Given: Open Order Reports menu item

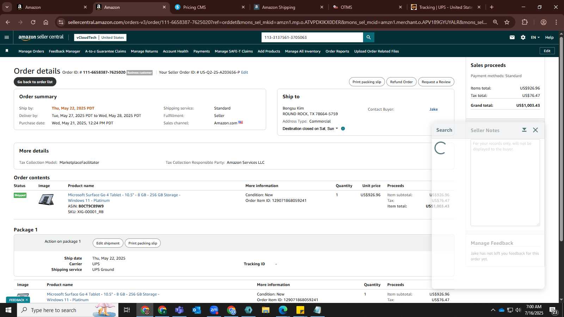Looking at the screenshot, I should click(337, 51).
